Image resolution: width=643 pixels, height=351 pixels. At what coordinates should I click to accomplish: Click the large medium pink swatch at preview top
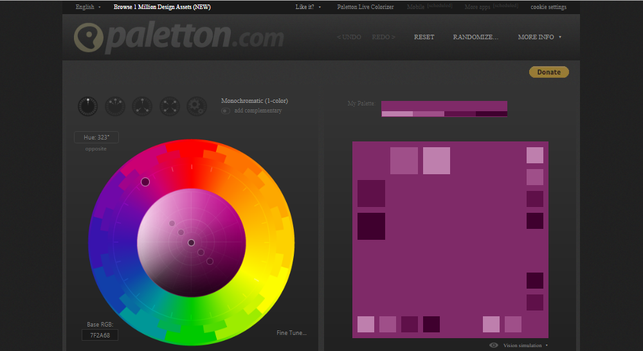(x=404, y=161)
